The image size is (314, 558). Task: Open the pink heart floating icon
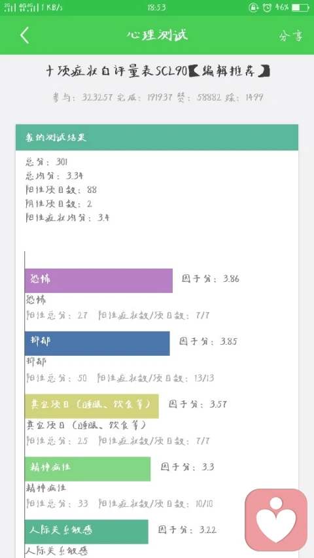(x=276, y=519)
